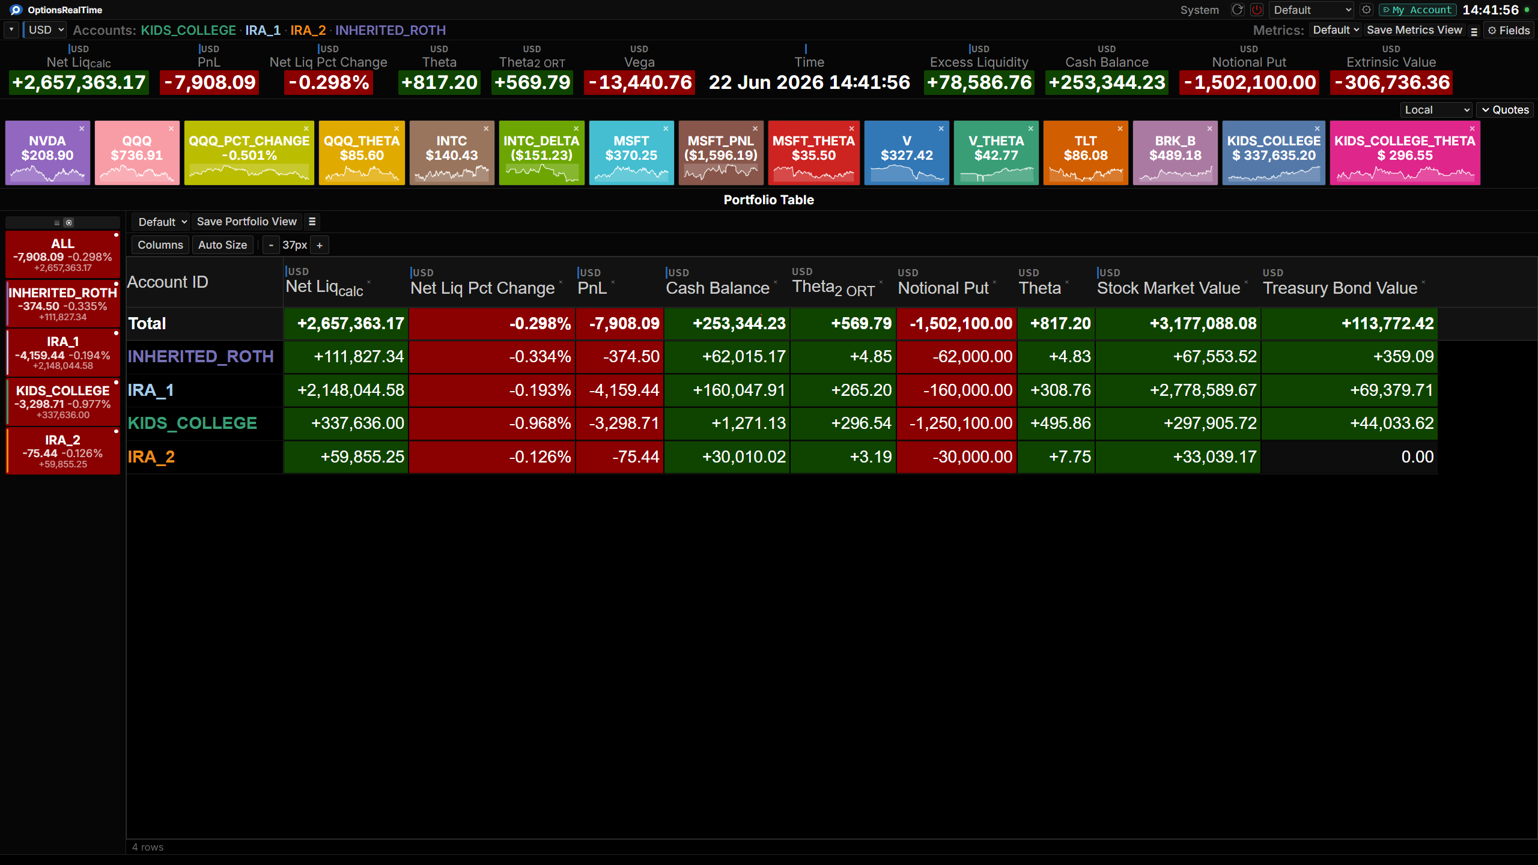This screenshot has height=865, width=1538.
Task: Close the MSFT_PNL tile
Action: point(755,129)
